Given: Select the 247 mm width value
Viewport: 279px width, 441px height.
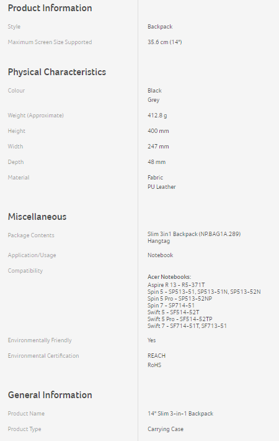Looking at the screenshot, I should click(x=158, y=146).
